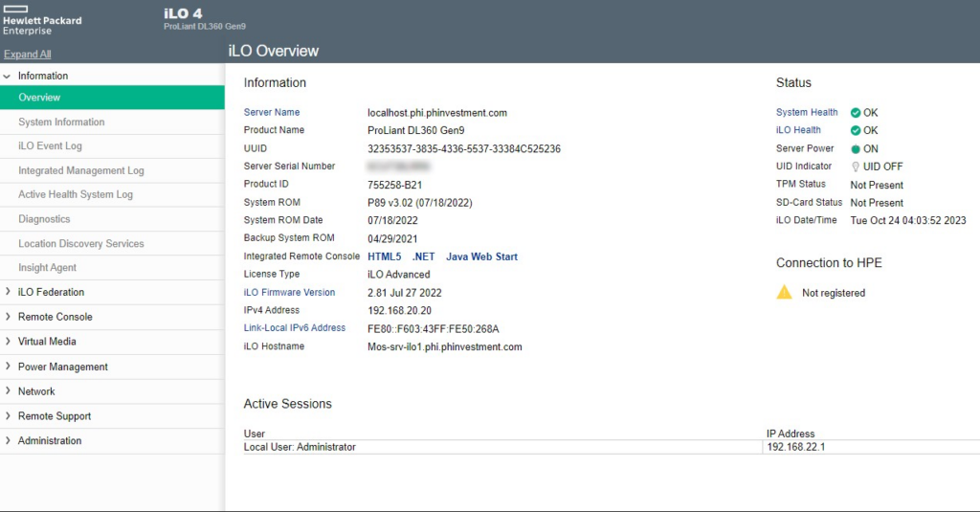This screenshot has height=512, width=980.
Task: Expand the Administration section
Action: point(8,440)
